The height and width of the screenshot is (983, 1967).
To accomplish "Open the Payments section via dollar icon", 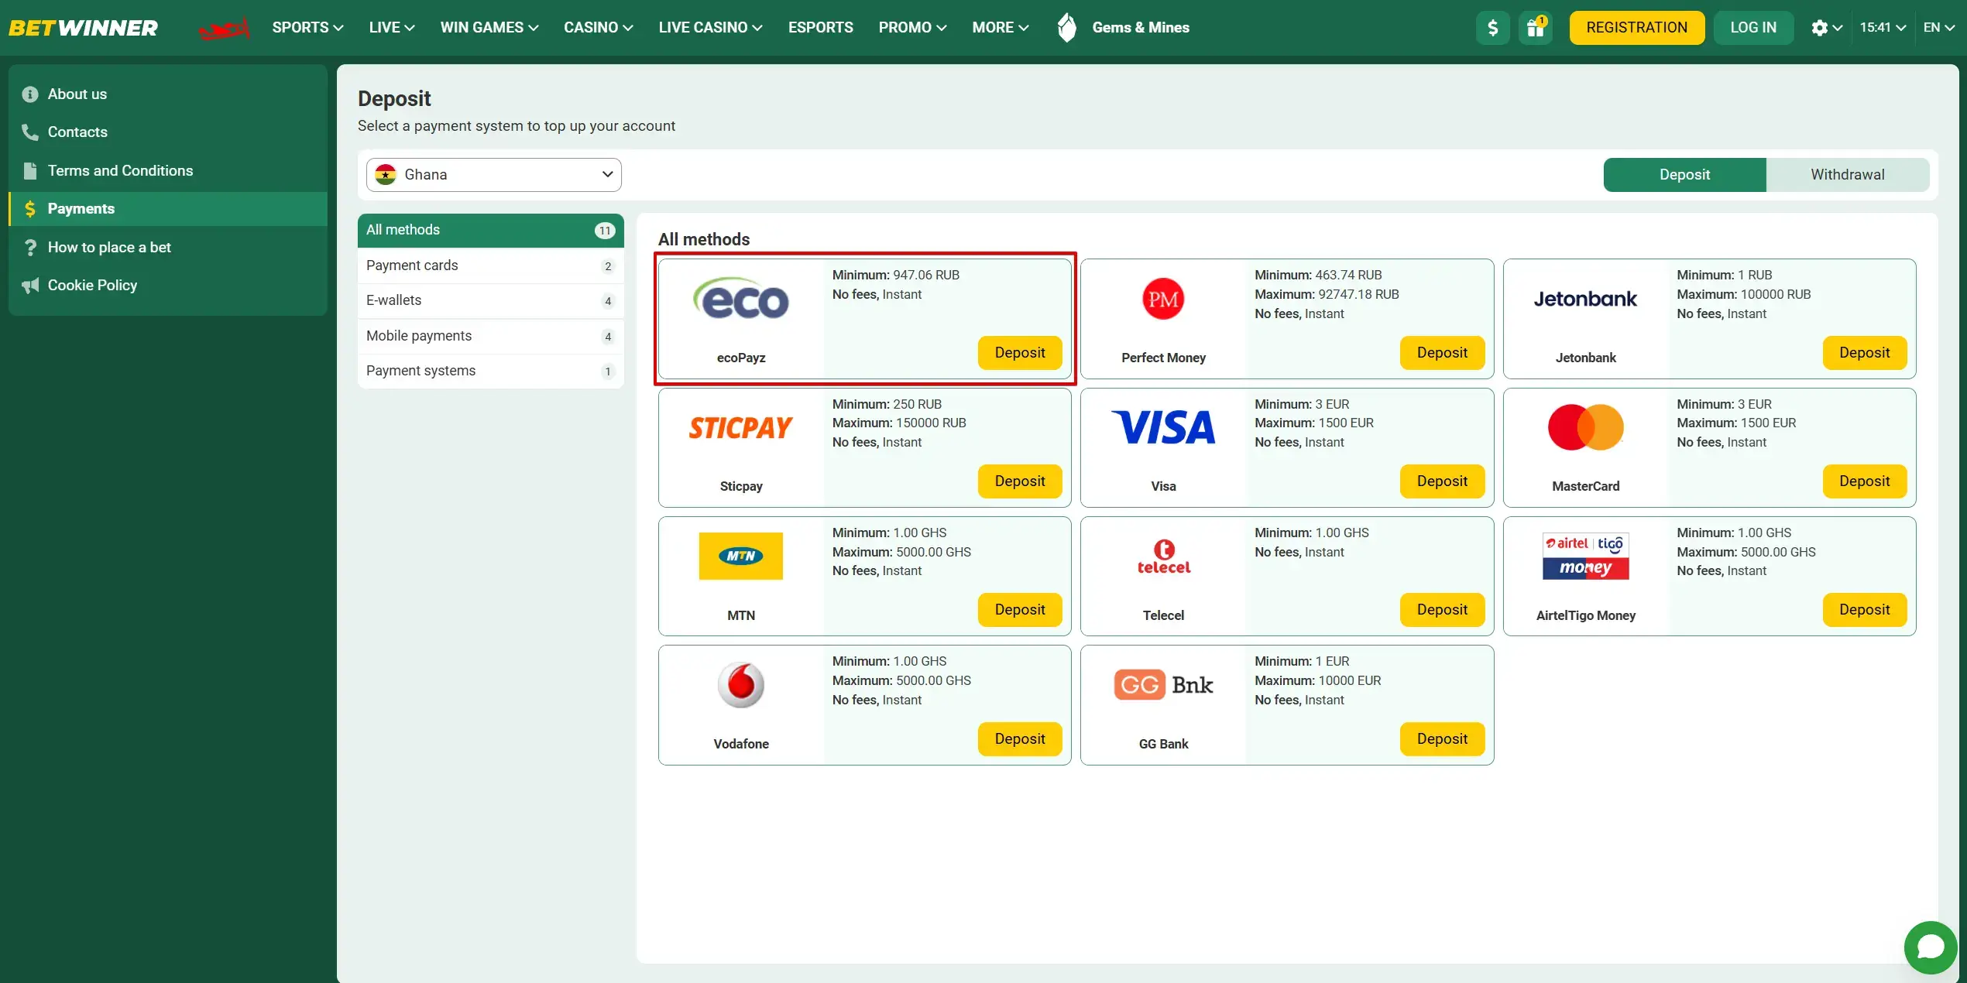I will coord(29,209).
